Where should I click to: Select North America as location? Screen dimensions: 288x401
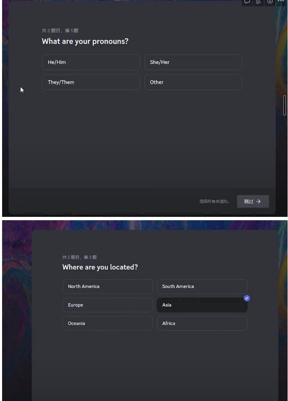click(108, 286)
